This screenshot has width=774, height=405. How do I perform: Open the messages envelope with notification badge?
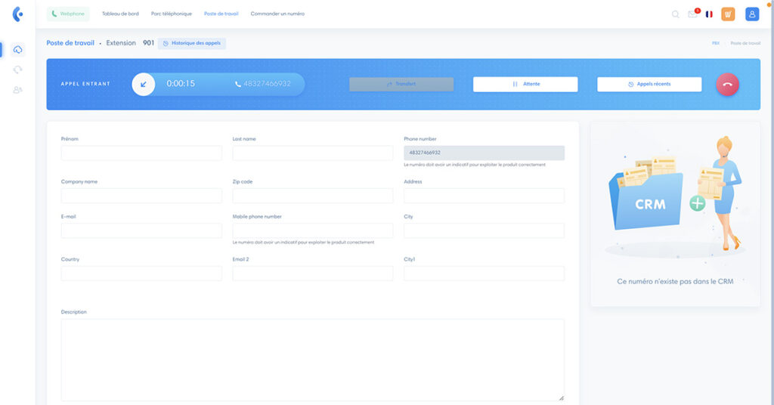(692, 14)
